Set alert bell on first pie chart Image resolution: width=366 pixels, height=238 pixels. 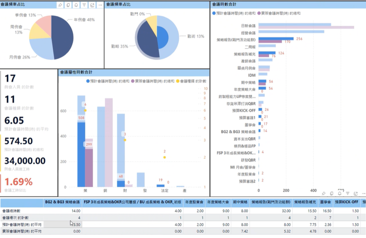[x=76, y=5]
